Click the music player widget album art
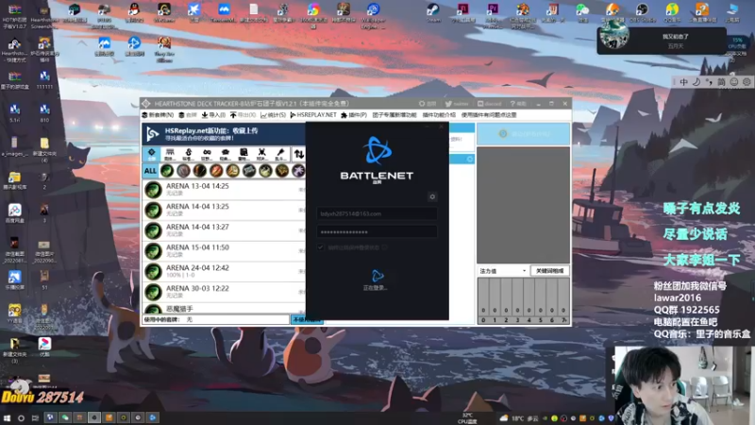Screen dimensions: 755x425 click(614, 36)
